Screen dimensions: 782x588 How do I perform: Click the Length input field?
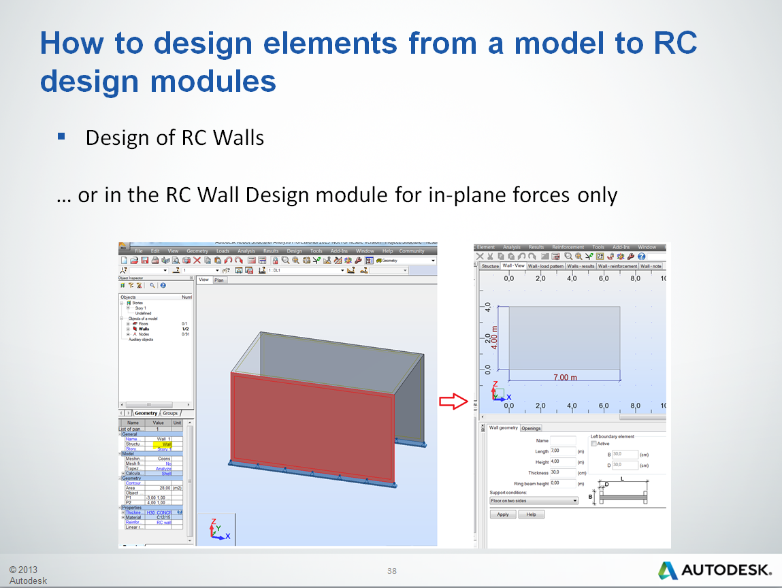tap(563, 451)
